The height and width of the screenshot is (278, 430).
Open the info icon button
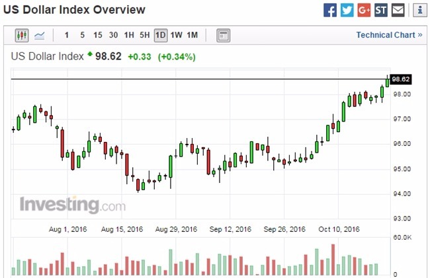click(x=420, y=10)
